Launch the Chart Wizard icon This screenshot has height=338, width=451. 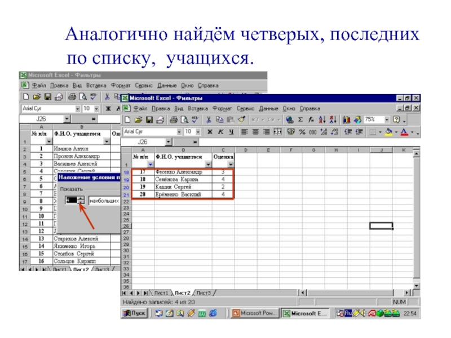tap(347, 119)
